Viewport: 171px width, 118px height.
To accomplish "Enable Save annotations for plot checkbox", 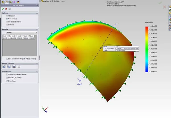I will coord(7,58).
